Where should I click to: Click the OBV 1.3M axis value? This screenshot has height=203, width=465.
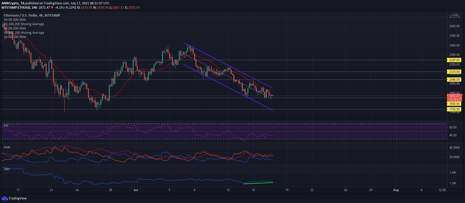(453, 183)
